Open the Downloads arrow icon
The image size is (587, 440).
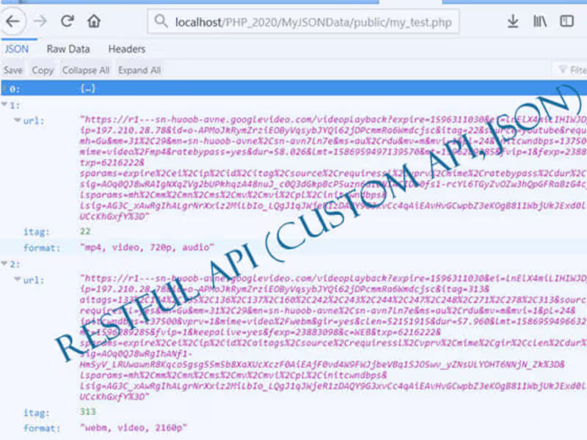tap(513, 21)
